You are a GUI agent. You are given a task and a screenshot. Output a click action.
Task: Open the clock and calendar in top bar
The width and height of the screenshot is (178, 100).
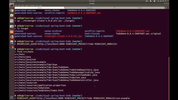point(92,1)
